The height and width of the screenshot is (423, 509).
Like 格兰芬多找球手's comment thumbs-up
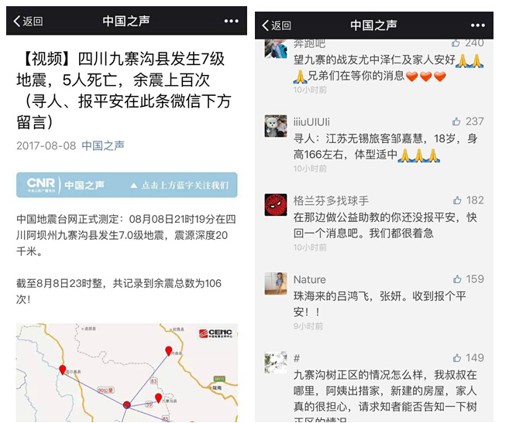point(457,200)
